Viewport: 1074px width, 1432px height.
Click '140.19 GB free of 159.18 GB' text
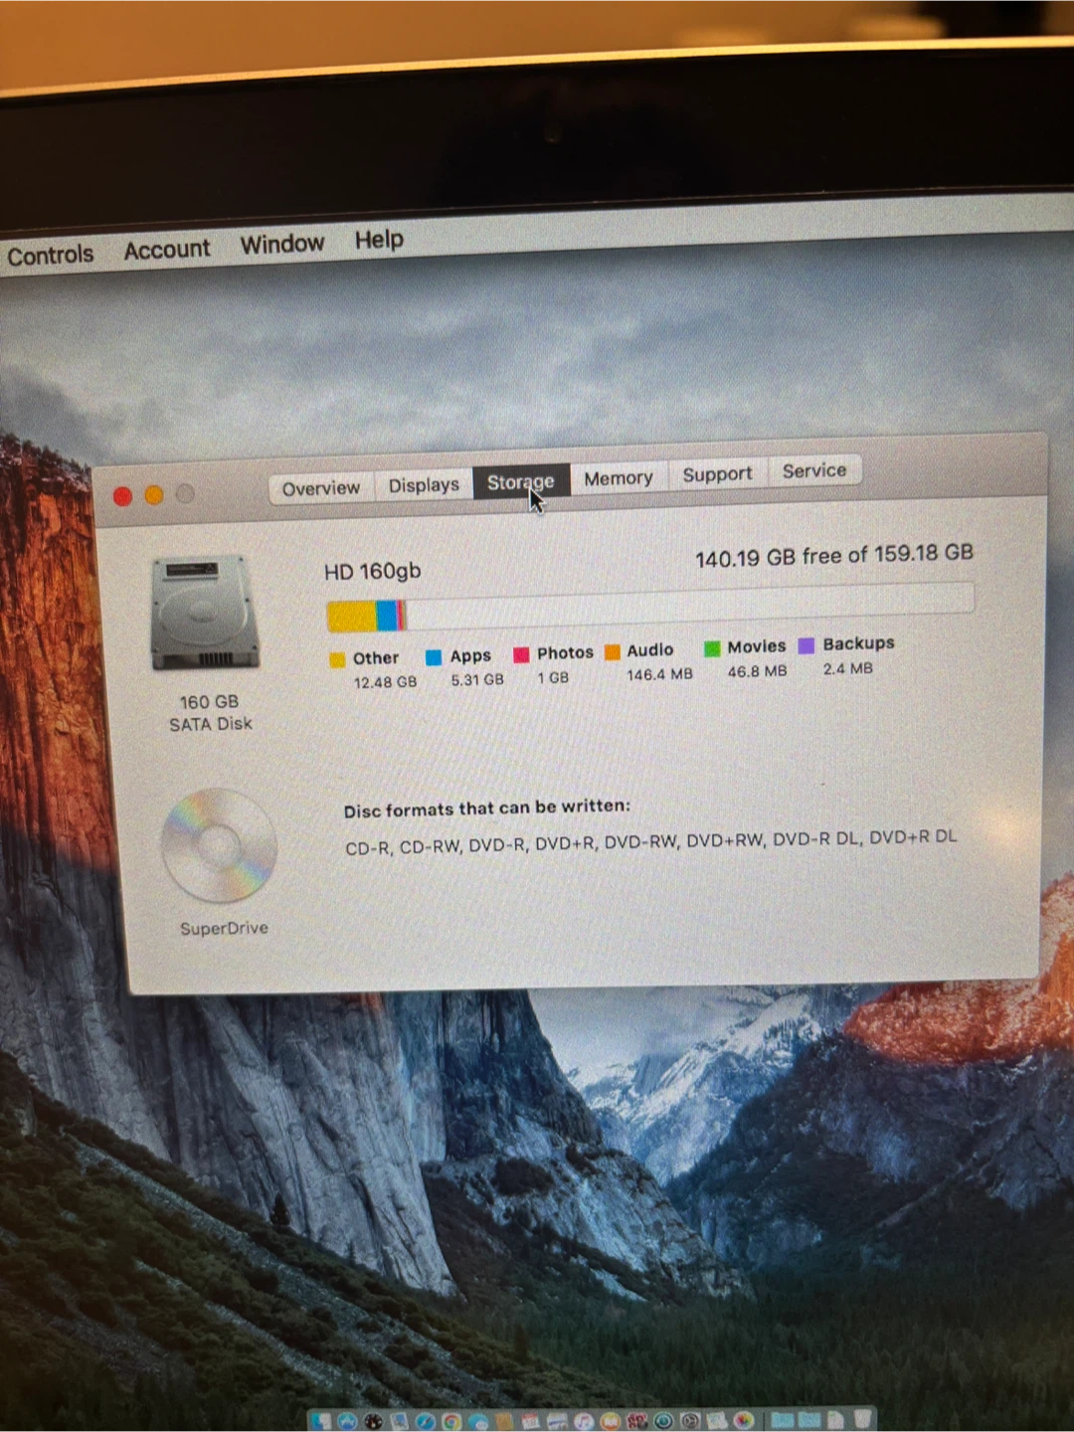[834, 556]
